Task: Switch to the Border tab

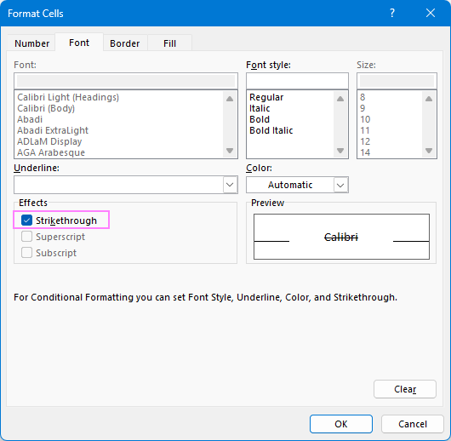Action: (125, 43)
